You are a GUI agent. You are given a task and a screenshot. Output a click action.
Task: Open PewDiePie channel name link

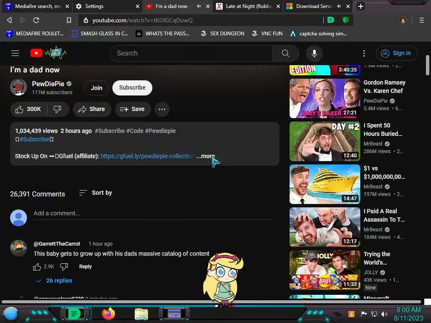click(48, 84)
